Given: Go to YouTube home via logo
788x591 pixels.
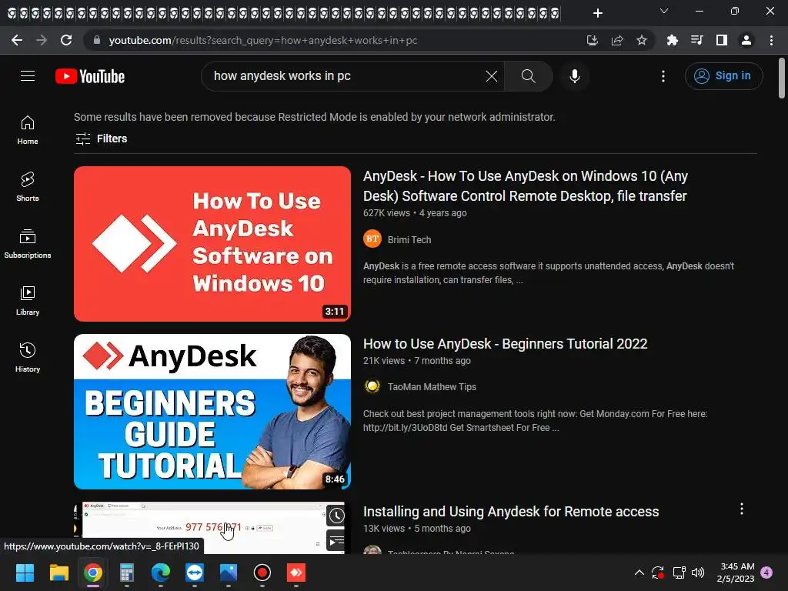Looking at the screenshot, I should 90,76.
